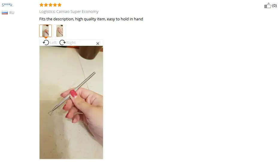Click the fifth rating star

(60, 5)
